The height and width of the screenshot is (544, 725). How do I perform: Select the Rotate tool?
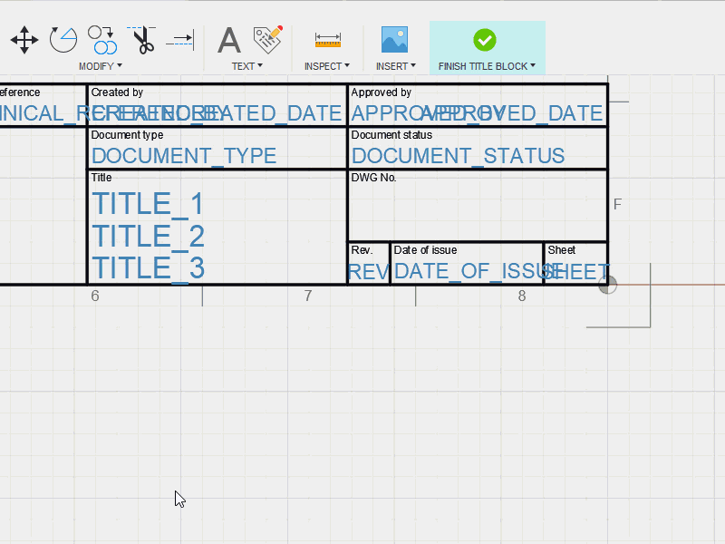click(63, 40)
